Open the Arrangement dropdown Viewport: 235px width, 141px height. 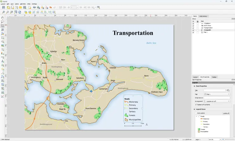tap(217, 101)
